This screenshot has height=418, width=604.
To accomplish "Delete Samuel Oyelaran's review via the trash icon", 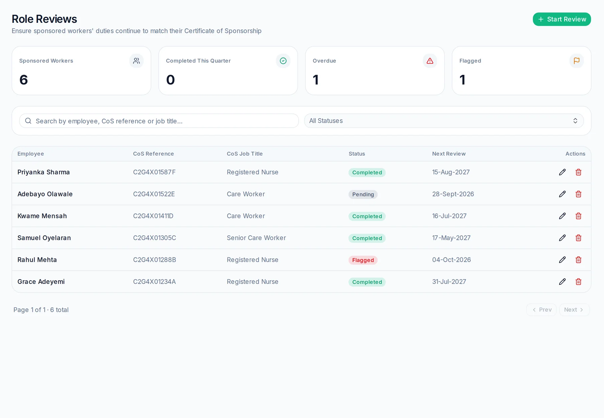I will (578, 238).
